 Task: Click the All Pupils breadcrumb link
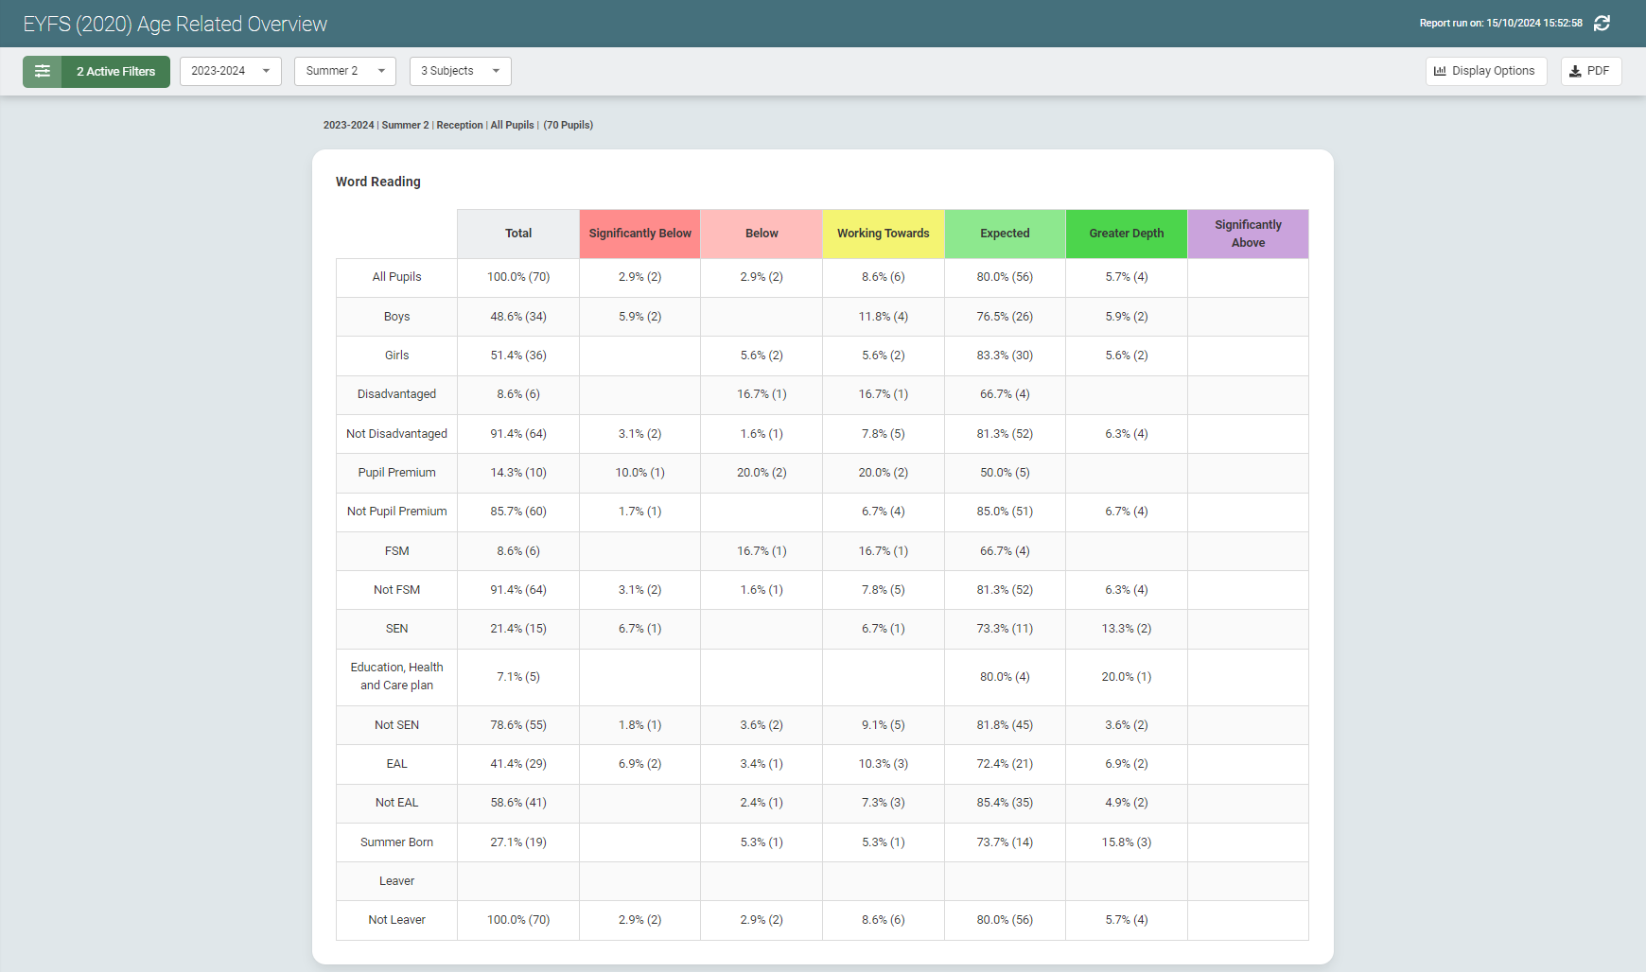(512, 124)
